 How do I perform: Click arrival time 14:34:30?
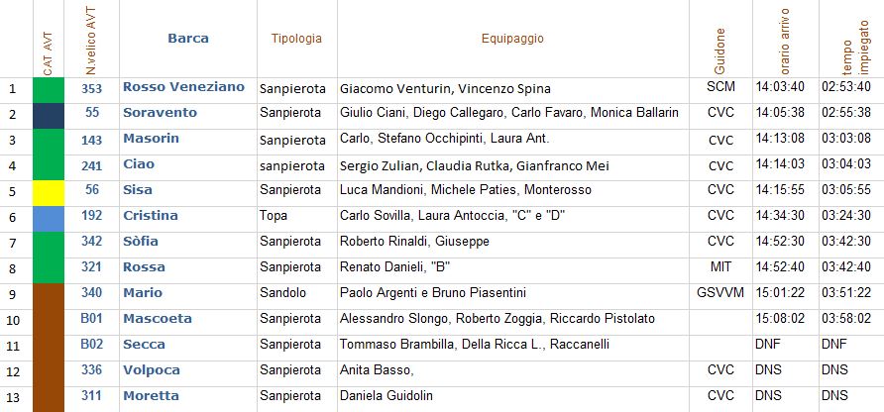[780, 215]
